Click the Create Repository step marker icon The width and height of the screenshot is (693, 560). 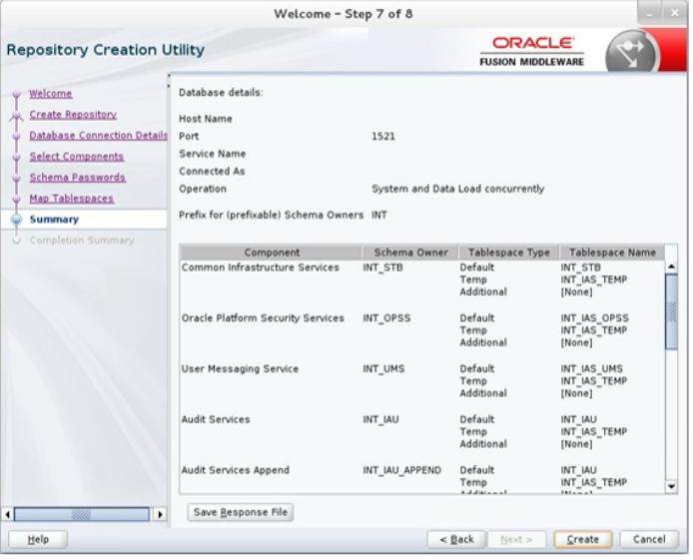pyautogui.click(x=16, y=116)
